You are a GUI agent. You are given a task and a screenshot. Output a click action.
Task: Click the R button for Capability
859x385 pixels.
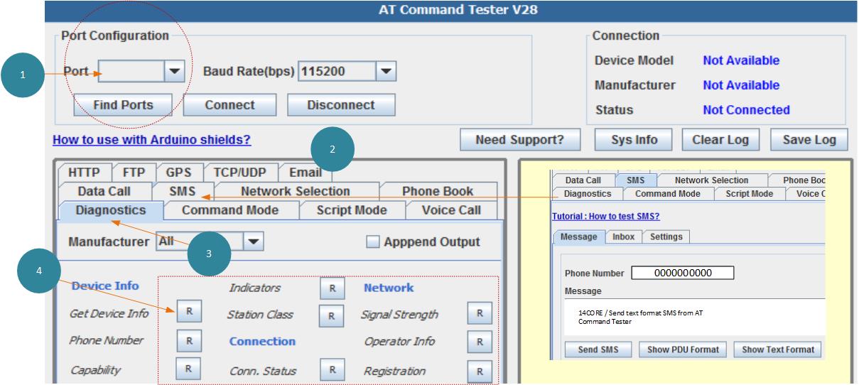[x=188, y=369]
